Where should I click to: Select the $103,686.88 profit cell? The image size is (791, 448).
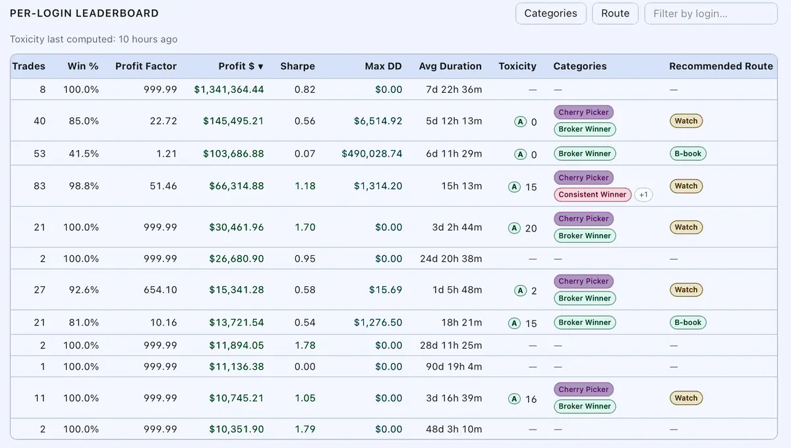coord(233,154)
